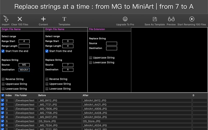
Task: Click /Developer/test folder cell in row 5
Action: pyautogui.click(x=26, y=121)
